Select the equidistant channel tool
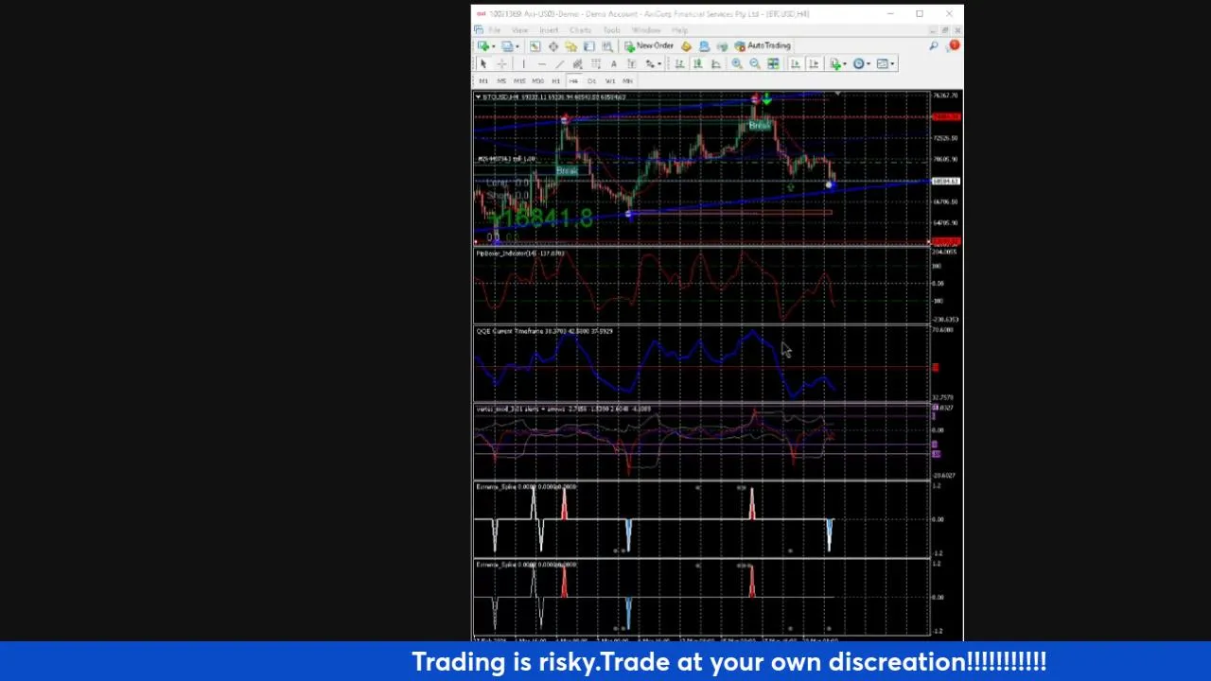Image resolution: width=1211 pixels, height=681 pixels. click(577, 63)
